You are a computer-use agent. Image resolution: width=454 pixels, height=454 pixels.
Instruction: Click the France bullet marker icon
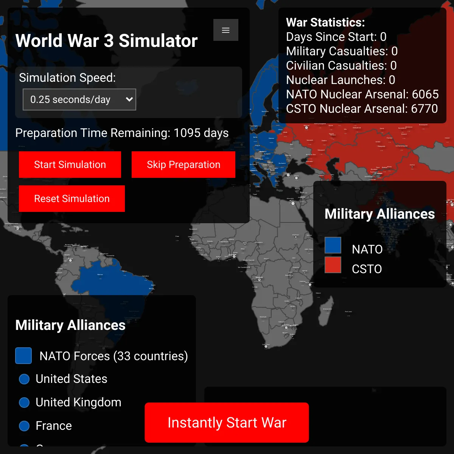point(24,426)
